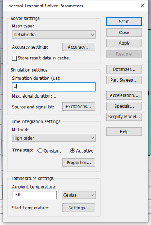Open the Celsius unit dropdown
Viewport: 151px width, 225px height.
click(x=79, y=195)
